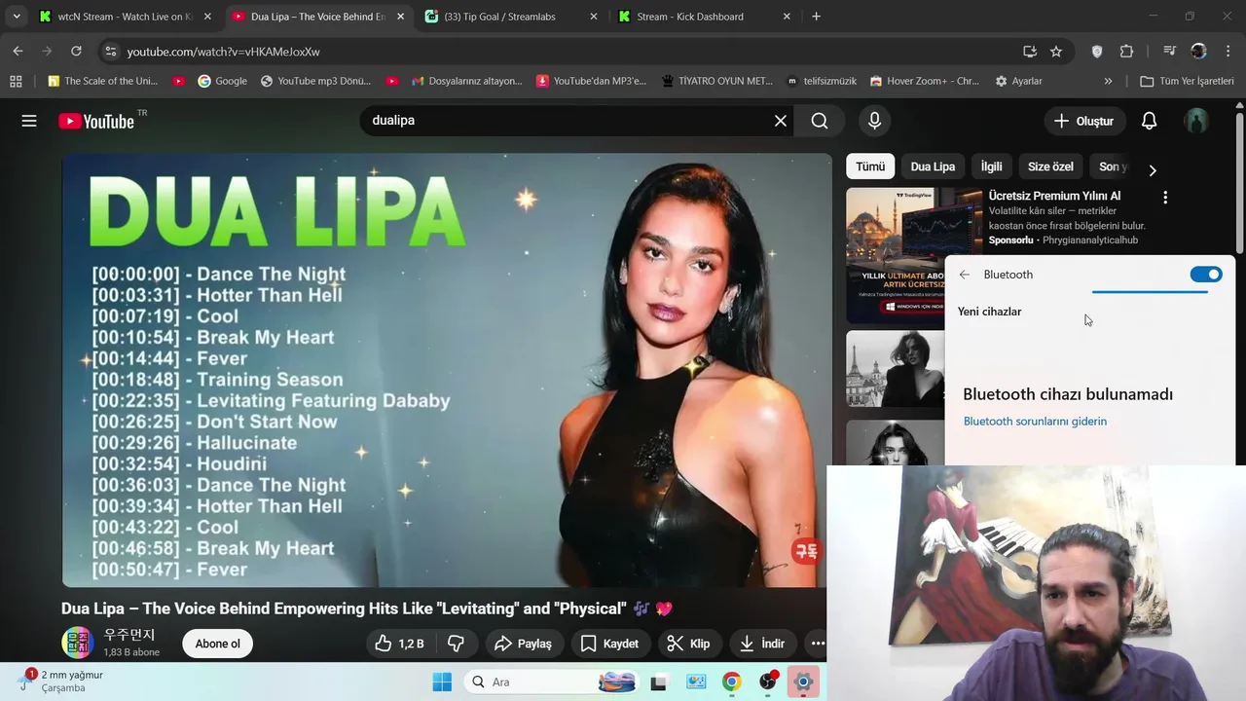Click the Oluştur create button
The image size is (1246, 701).
[1083, 121]
